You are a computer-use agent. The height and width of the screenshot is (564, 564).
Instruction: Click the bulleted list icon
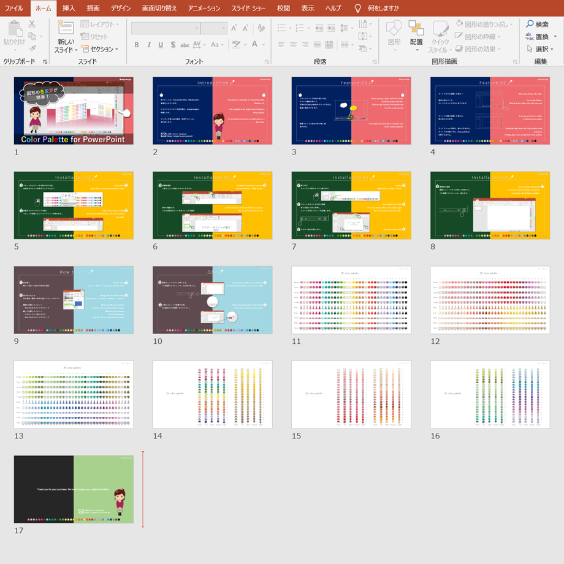point(281,28)
